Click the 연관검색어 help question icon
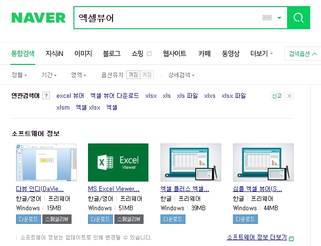Image resolution: width=321 pixels, height=246 pixels. [x=46, y=95]
